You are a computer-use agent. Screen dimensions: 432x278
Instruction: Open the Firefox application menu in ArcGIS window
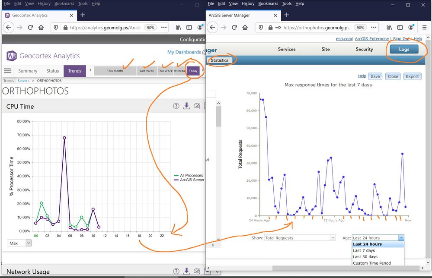coord(424,28)
